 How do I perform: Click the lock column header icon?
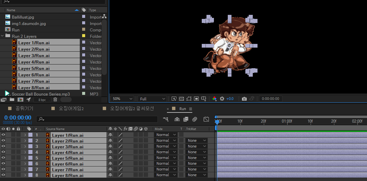pos(18,129)
